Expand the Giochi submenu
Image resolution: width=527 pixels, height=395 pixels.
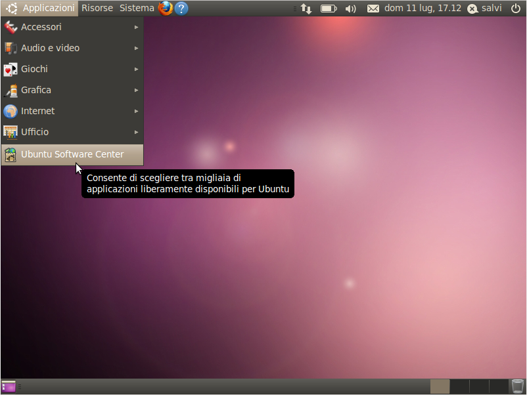(x=72, y=69)
